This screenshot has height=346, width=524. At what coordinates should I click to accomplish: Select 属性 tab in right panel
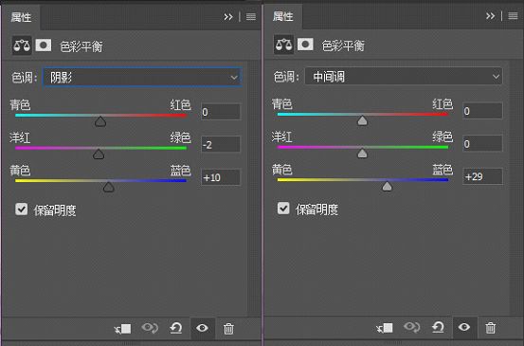tap(283, 16)
